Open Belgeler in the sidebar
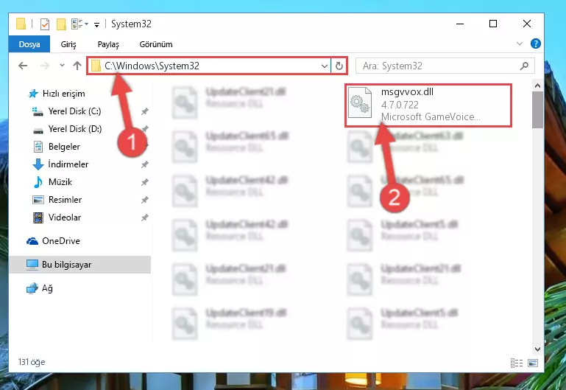Image resolution: width=566 pixels, height=390 pixels. click(x=57, y=147)
